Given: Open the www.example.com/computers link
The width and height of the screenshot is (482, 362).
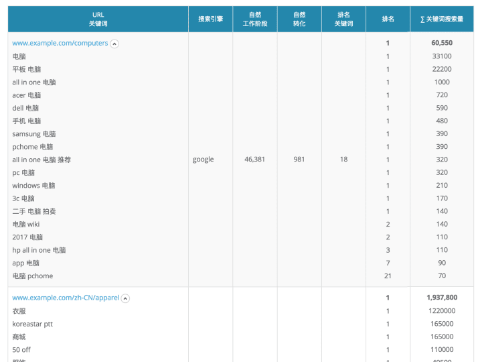Looking at the screenshot, I should coord(60,43).
